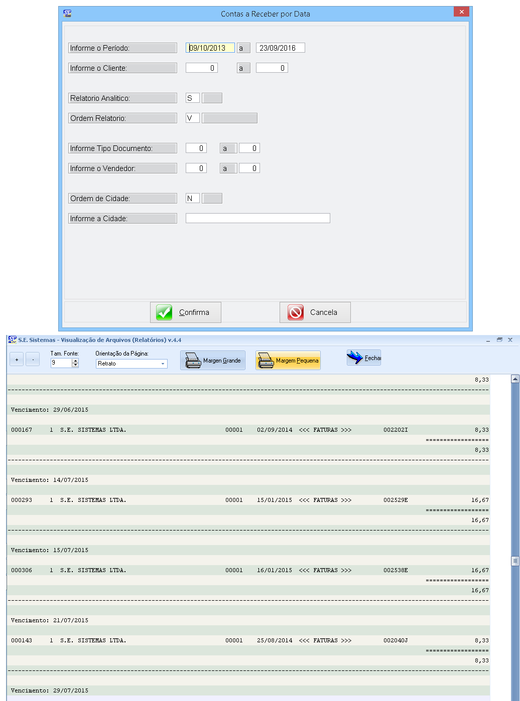520x701 pixels.
Task: Click the first Informe o Vendedor field
Action: [196, 168]
